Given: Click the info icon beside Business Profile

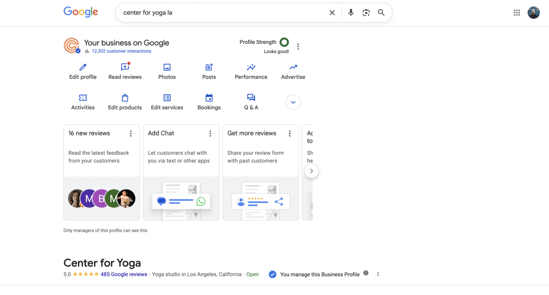Looking at the screenshot, I should (x=366, y=273).
